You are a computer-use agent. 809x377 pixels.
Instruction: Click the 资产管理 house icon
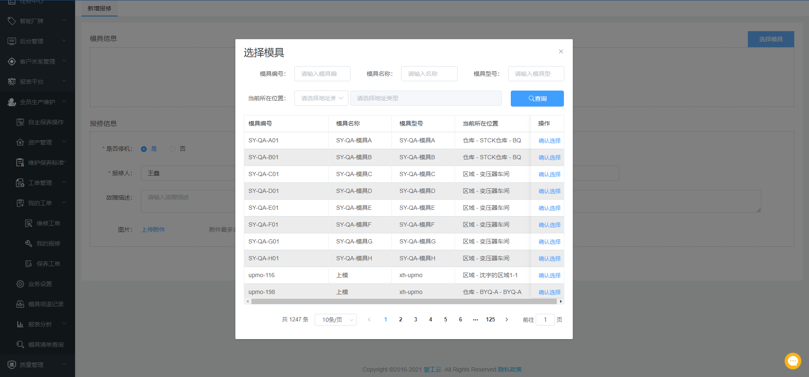click(x=20, y=142)
